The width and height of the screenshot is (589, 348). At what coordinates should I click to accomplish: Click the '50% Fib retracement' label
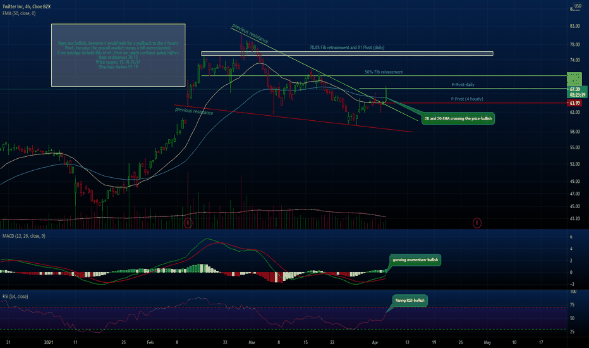coord(384,72)
